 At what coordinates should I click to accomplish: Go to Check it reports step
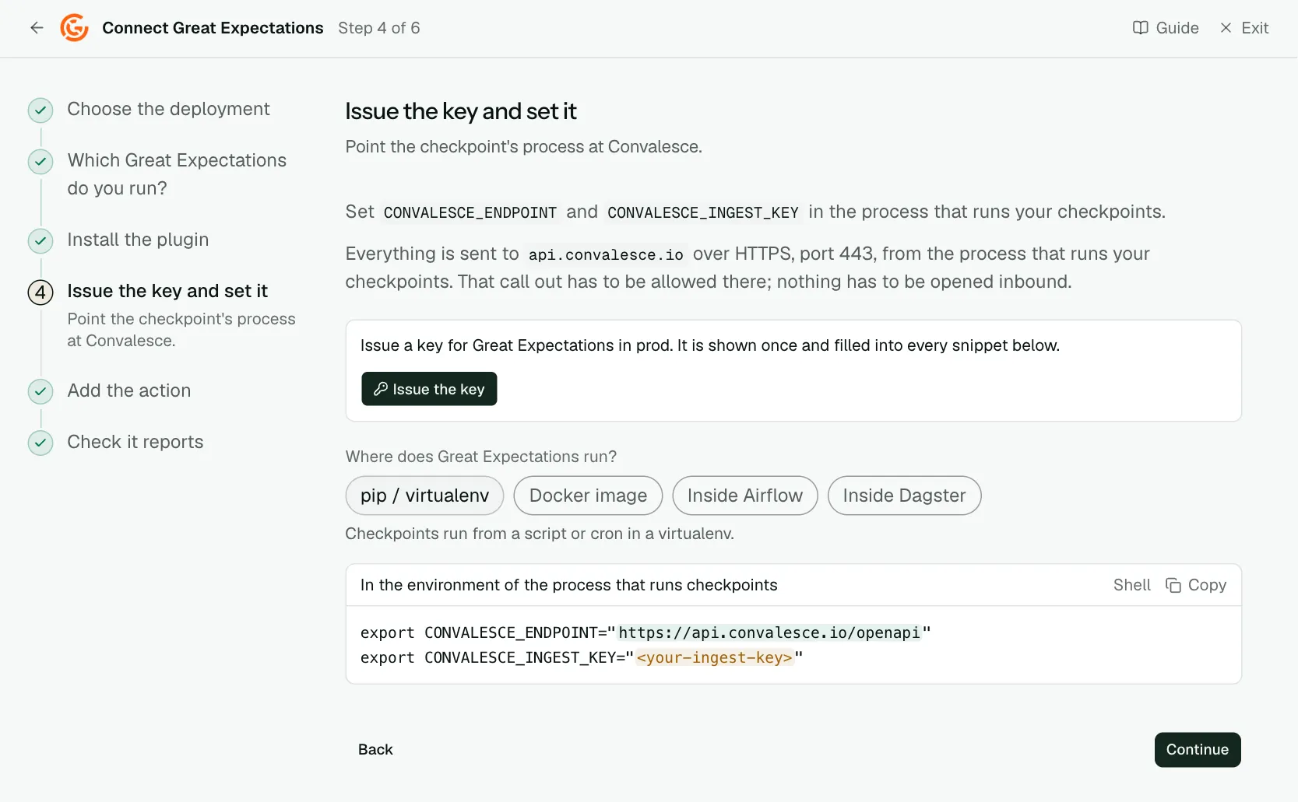coord(135,442)
